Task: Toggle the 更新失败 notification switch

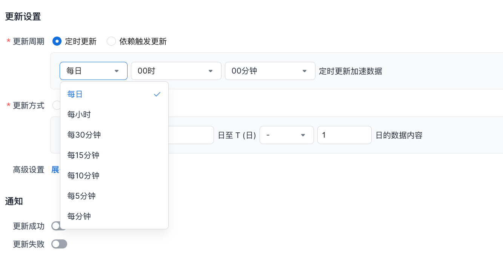Action: [59, 244]
